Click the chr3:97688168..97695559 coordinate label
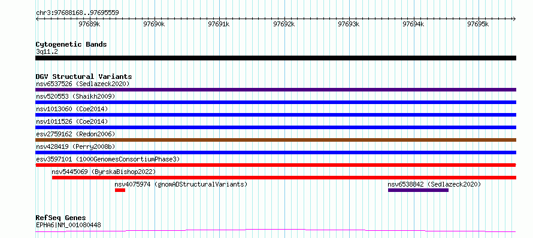533x238 pixels. (77, 13)
